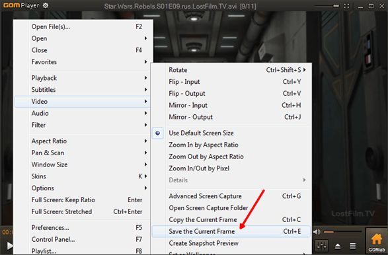Select Mirror - Output

point(231,117)
